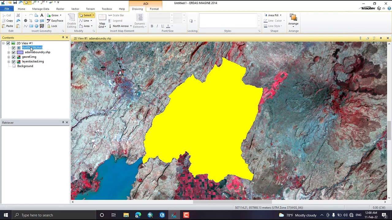Click the Arrange button
392x220 pixels.
pos(293,20)
